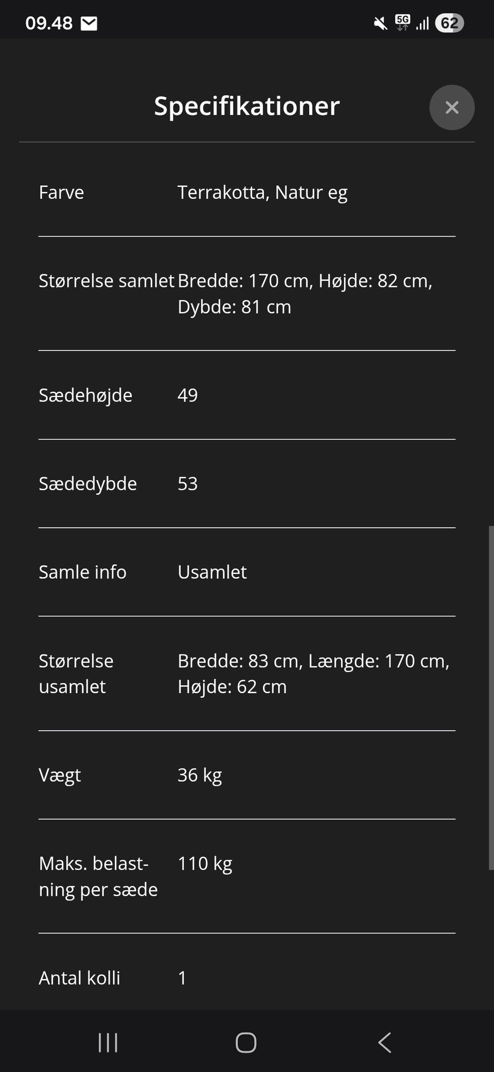Select the Specifikationer heading
Image resolution: width=494 pixels, height=1072 pixels.
point(246,106)
